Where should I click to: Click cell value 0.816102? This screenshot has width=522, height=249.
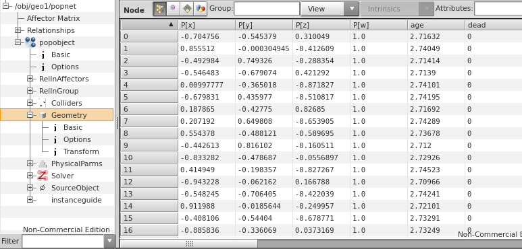[x=255, y=145]
